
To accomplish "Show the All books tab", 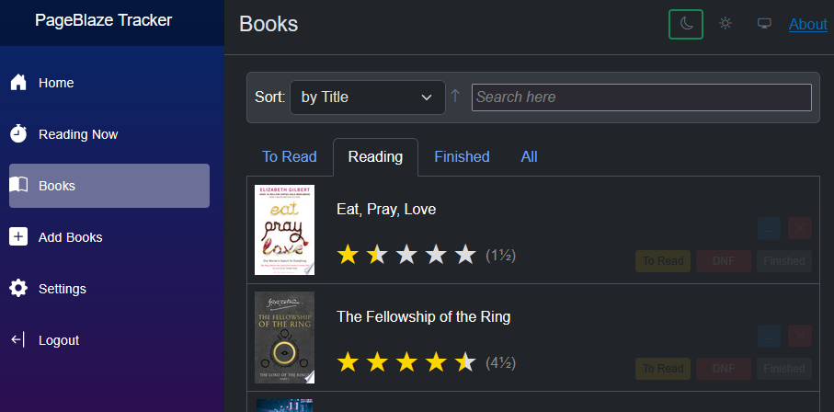I will (x=529, y=157).
